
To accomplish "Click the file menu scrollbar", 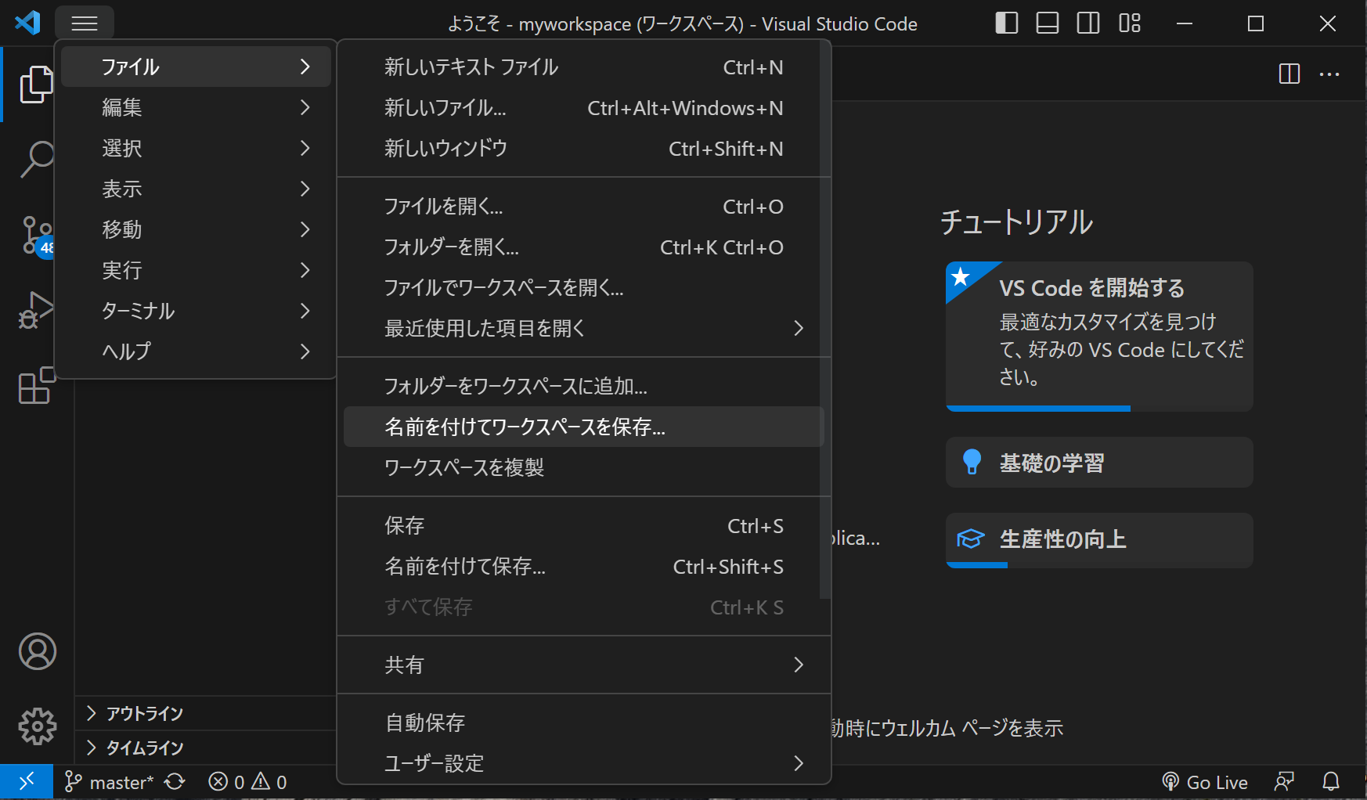I will (824, 321).
